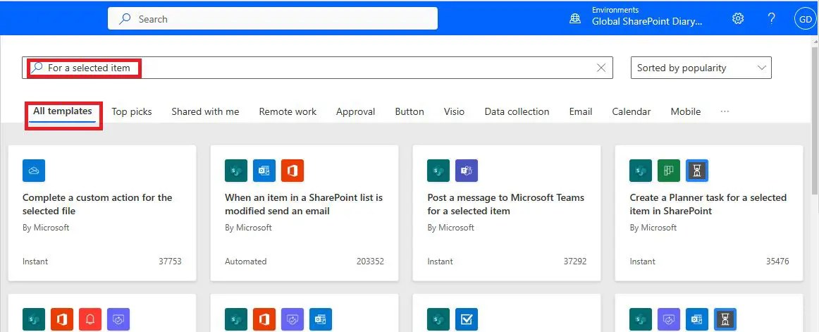
Task: Click the Office 365 icon on the send an email card
Action: pyautogui.click(x=292, y=171)
